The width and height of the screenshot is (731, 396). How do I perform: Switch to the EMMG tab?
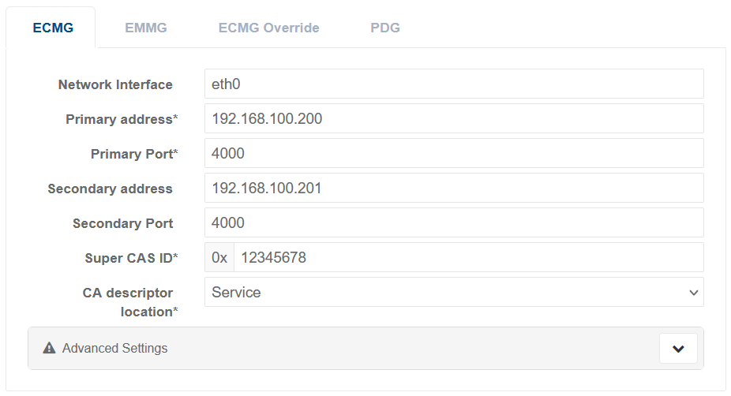[x=146, y=28]
